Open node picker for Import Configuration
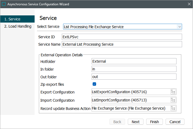This screenshot has height=129, width=193. click(173, 100)
